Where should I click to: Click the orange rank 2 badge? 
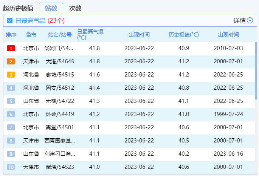click(11, 61)
